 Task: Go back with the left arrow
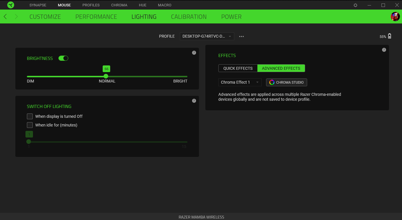5,16
